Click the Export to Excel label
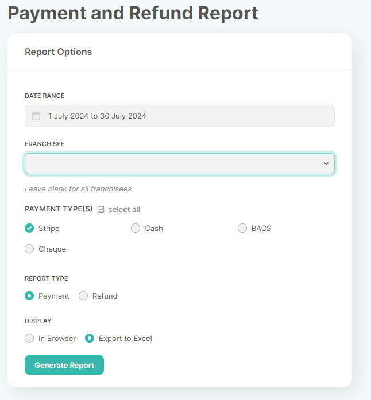The width and height of the screenshot is (371, 400). [x=125, y=339]
